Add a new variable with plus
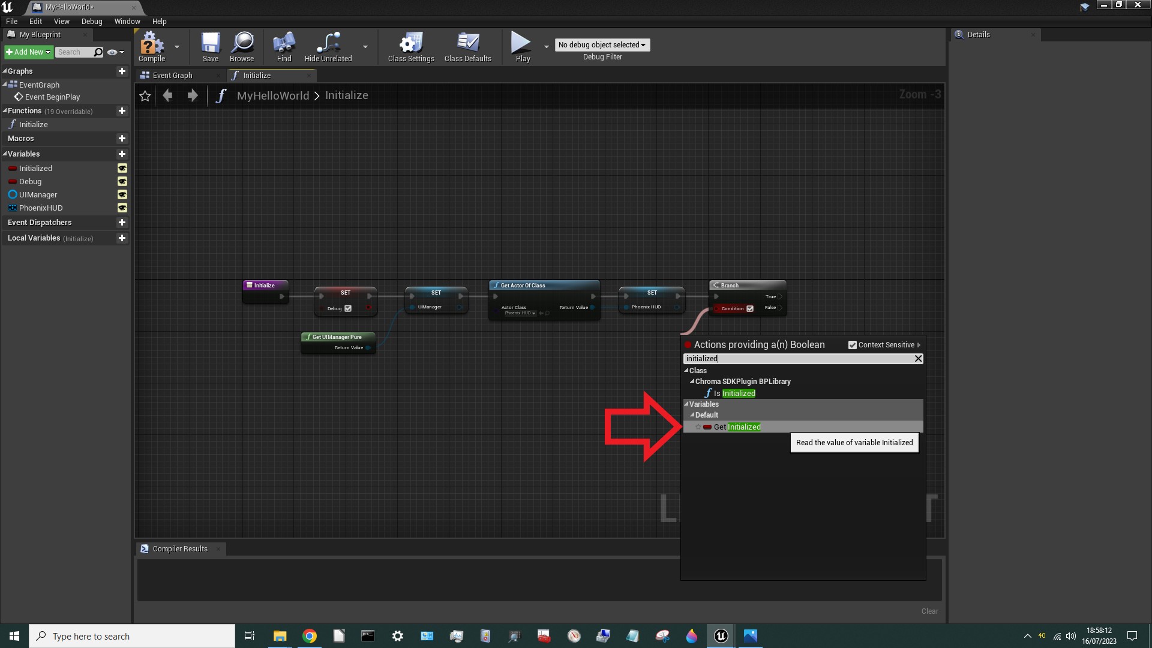This screenshot has height=648, width=1152. pyautogui.click(x=122, y=154)
